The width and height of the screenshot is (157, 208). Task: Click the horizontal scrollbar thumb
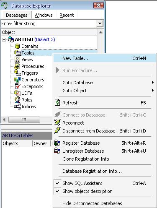pos(24,120)
